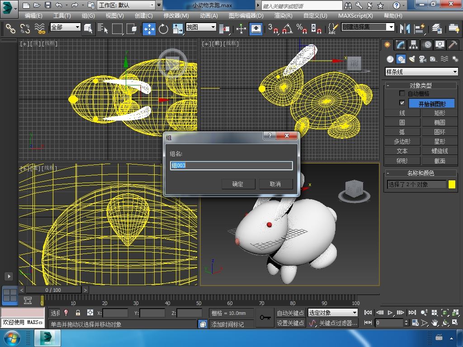The image size is (463, 347).
Task: Click the 矩形 shape button
Action: tap(439, 113)
